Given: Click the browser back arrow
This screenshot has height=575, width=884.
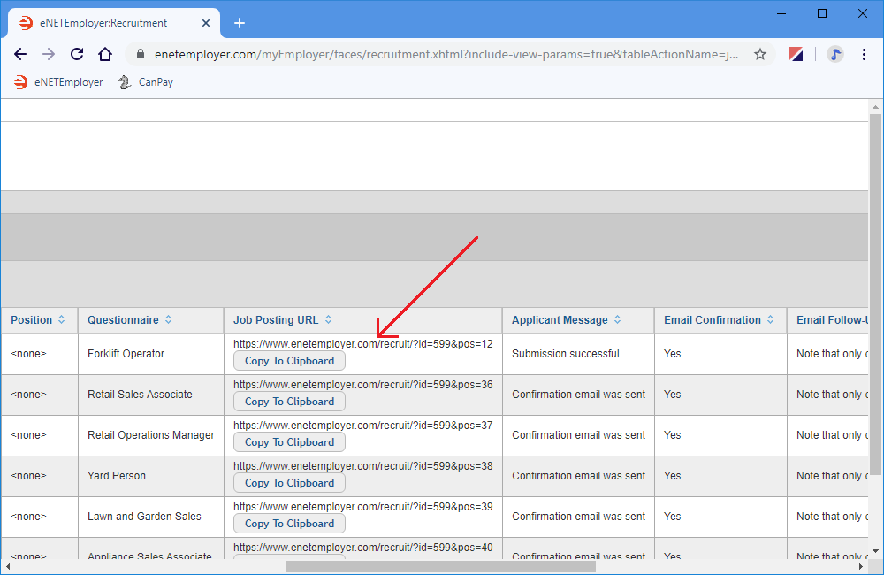Looking at the screenshot, I should [x=20, y=54].
